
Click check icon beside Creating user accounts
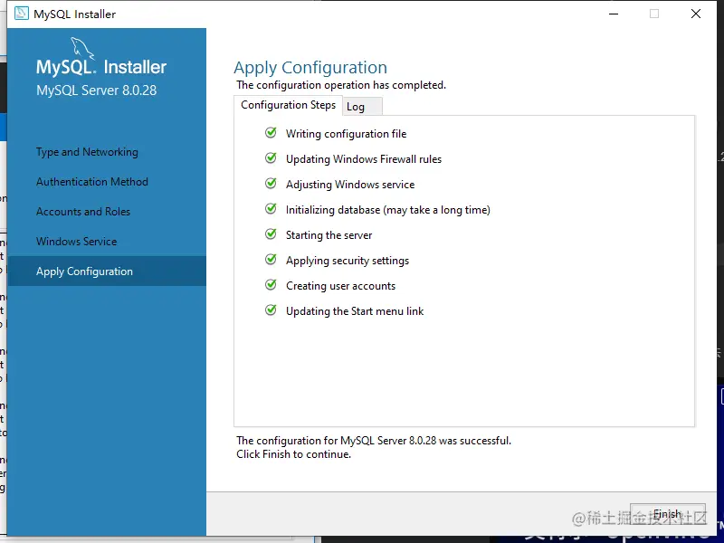click(271, 285)
